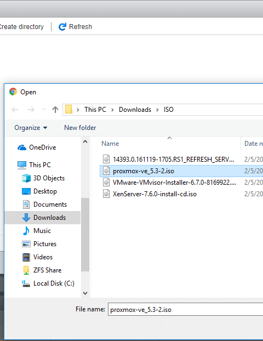Select ZFS Share in navigation pane
The image size is (263, 341).
47,270
